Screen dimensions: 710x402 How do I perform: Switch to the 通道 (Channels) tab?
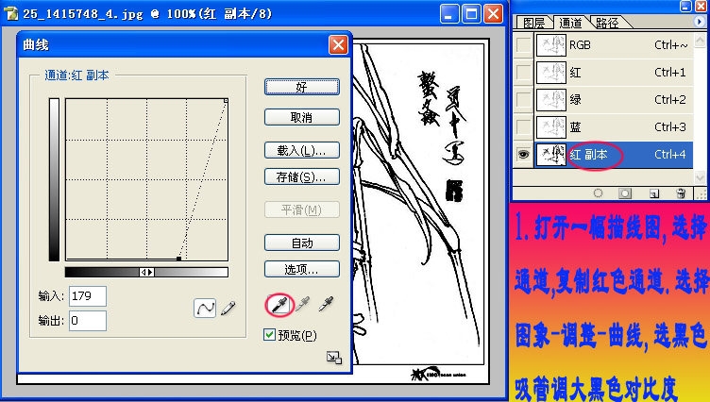tap(570, 23)
